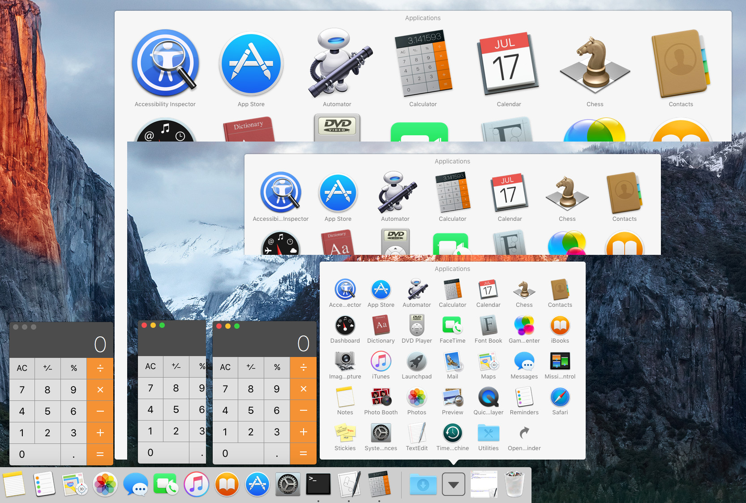The height and width of the screenshot is (503, 746).
Task: Open Time Machine from the Applications grid
Action: (x=452, y=432)
